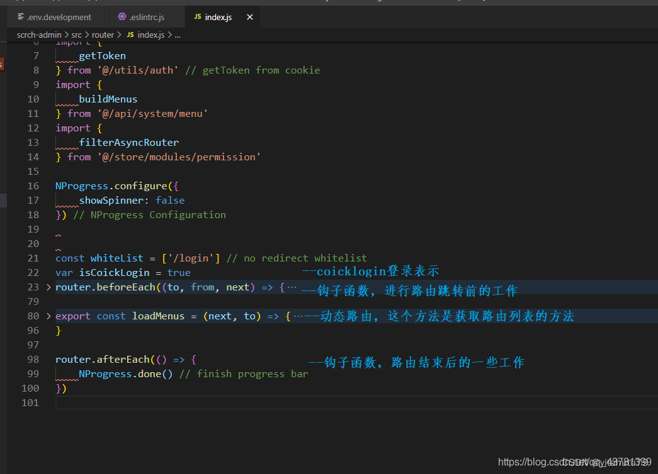Click the ESLint icon on .eslintrc.js tab
This screenshot has height=474, width=658.
[122, 17]
